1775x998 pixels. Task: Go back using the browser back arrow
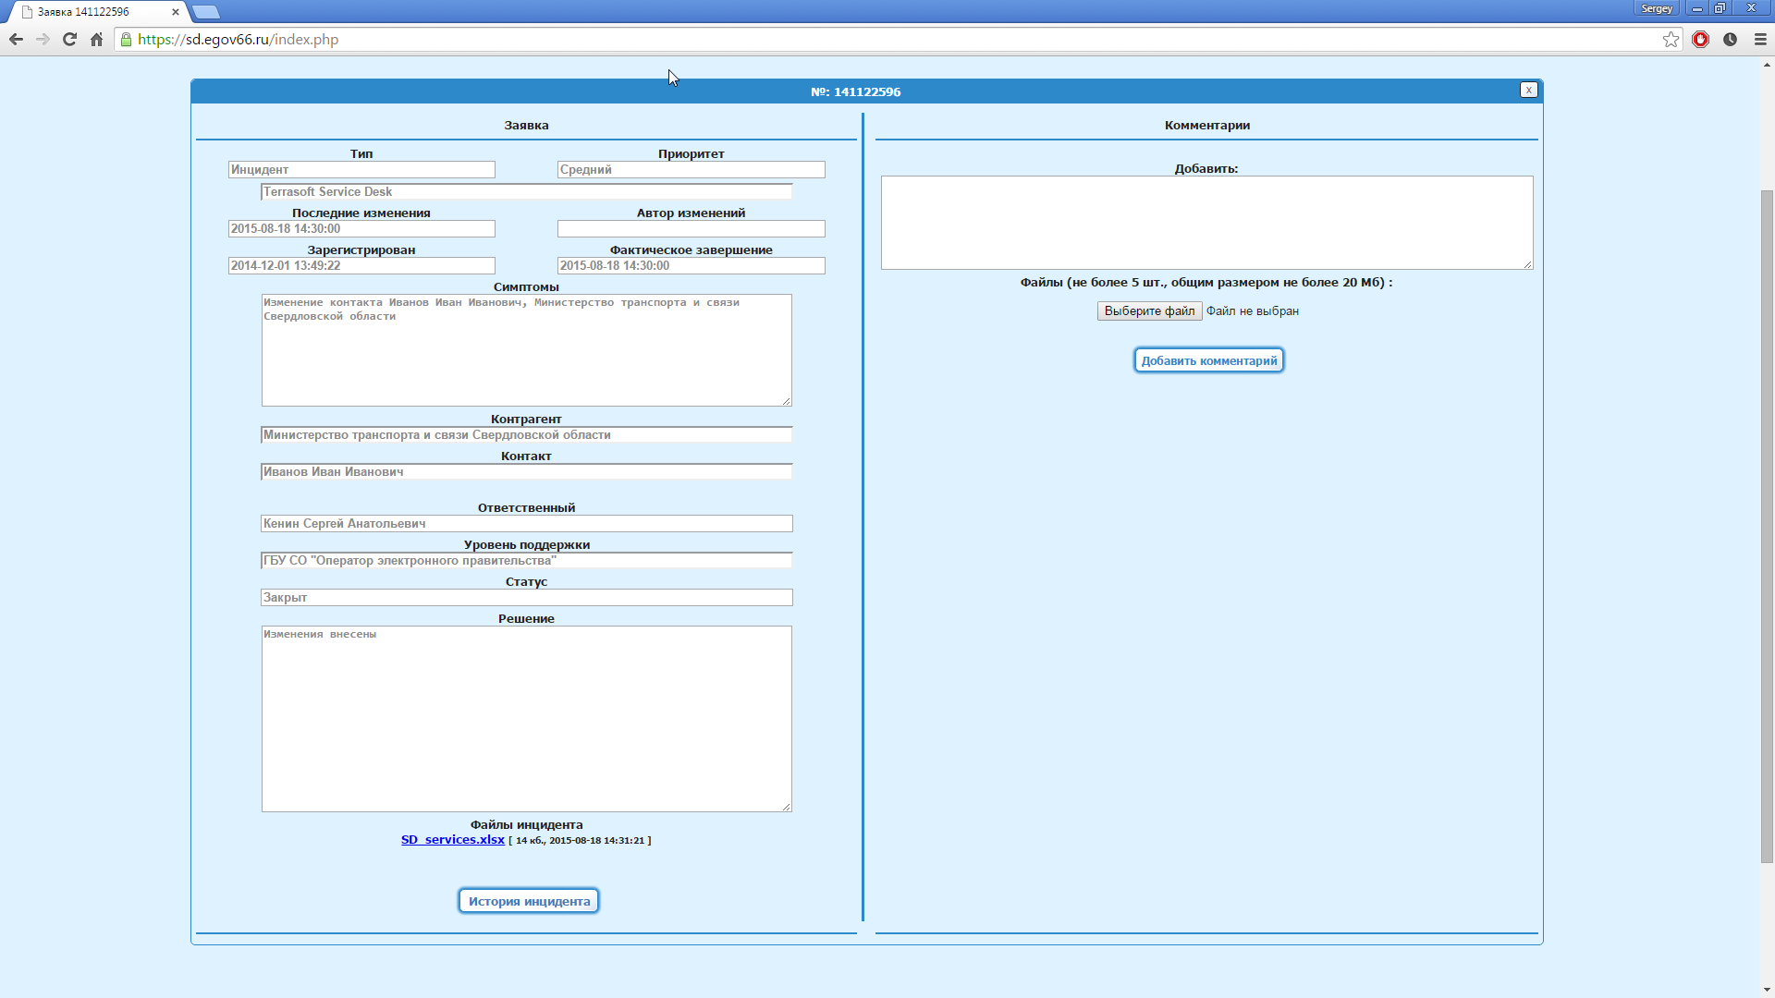tap(16, 40)
